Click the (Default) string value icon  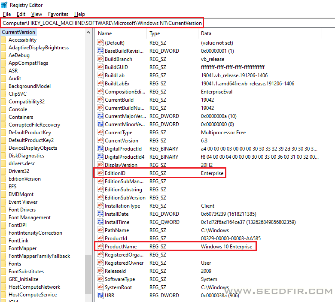pos(100,42)
